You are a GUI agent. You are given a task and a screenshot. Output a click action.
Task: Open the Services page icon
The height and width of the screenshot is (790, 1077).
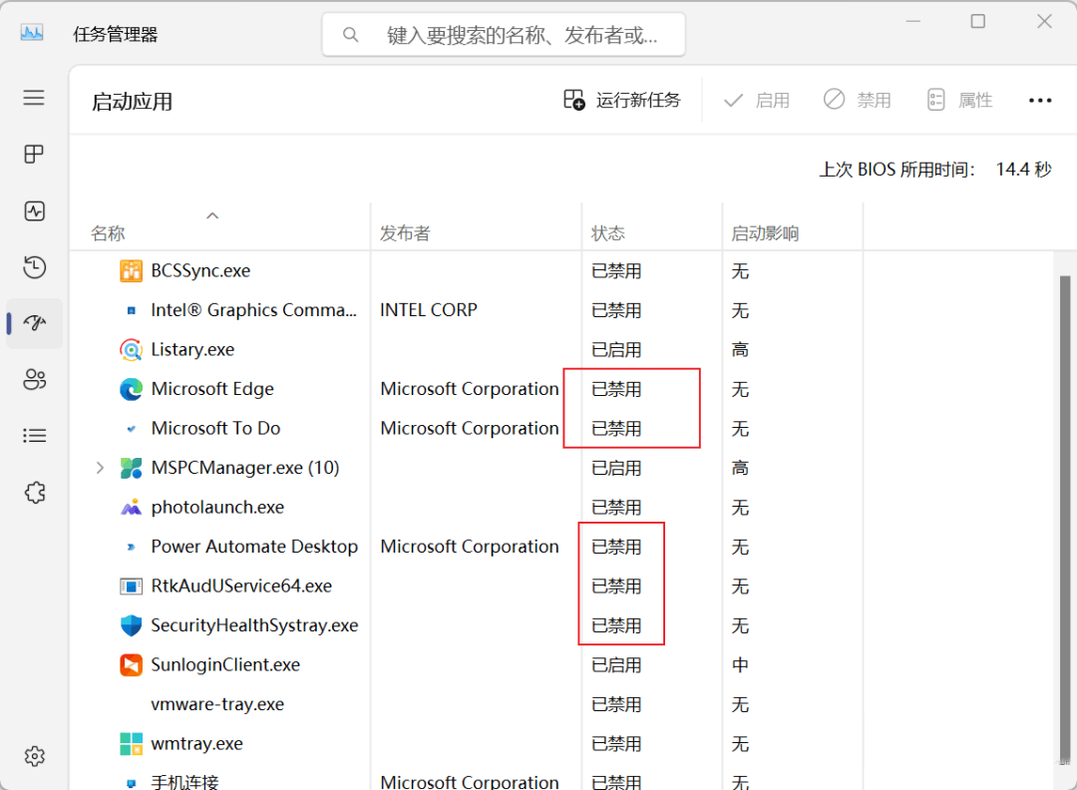[35, 493]
